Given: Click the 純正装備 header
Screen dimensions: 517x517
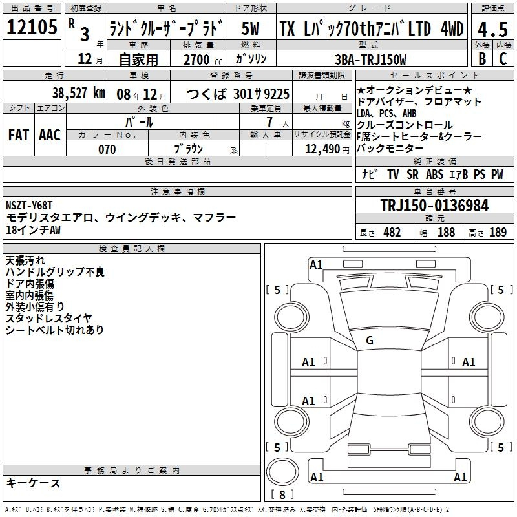Looking at the screenshot, I should [434, 161].
